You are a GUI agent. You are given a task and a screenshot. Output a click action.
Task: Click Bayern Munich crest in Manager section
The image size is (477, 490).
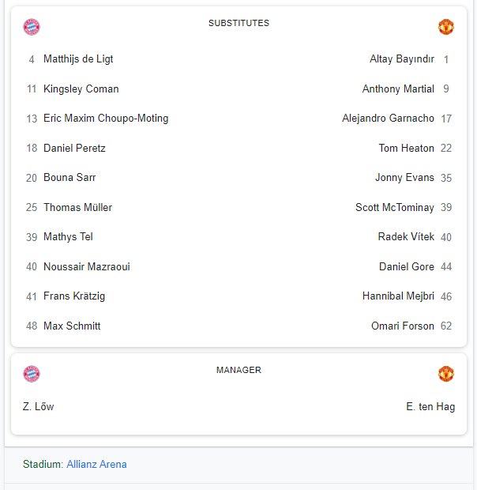[32, 374]
